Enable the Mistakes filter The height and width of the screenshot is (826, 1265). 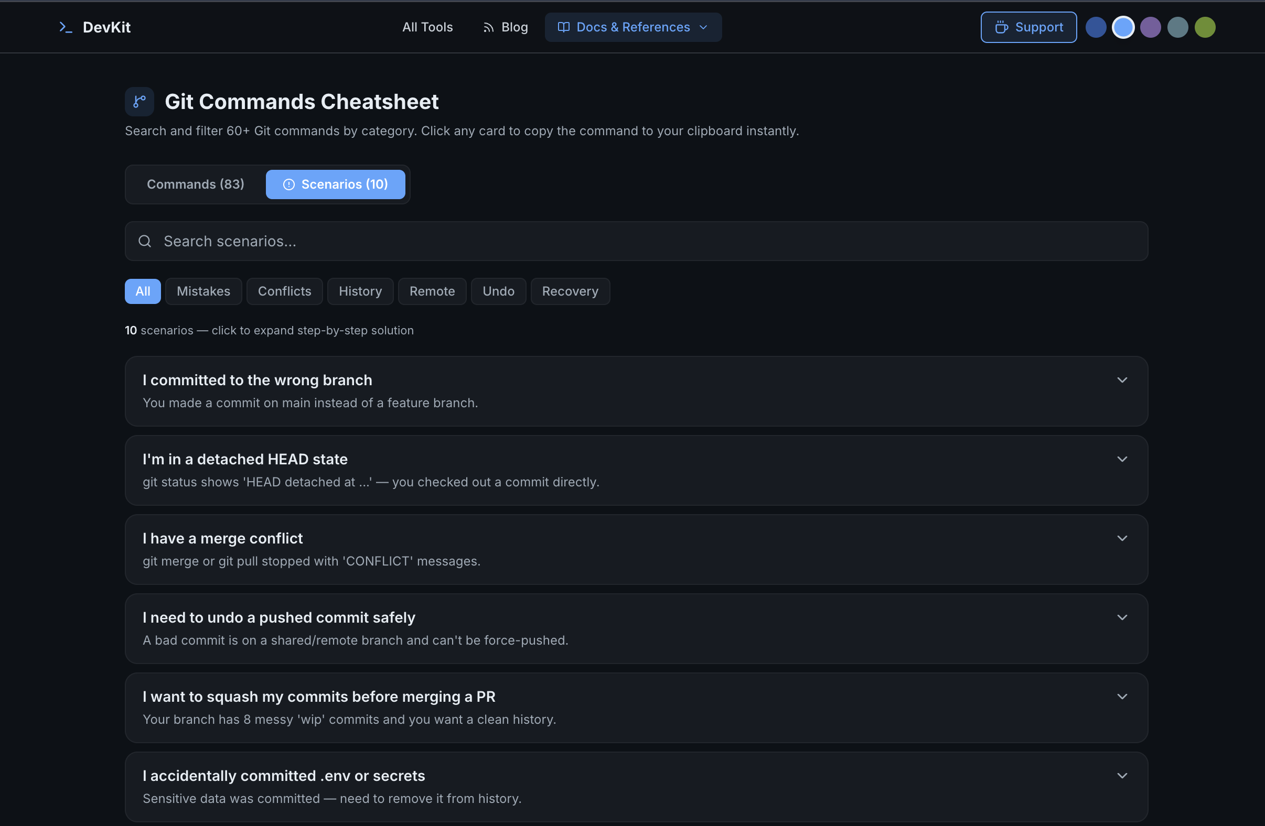tap(203, 291)
